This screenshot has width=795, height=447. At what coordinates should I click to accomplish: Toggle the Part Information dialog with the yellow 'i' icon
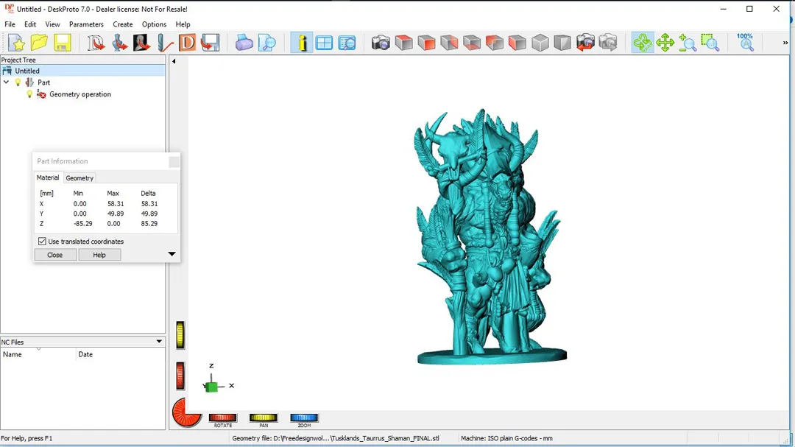302,43
